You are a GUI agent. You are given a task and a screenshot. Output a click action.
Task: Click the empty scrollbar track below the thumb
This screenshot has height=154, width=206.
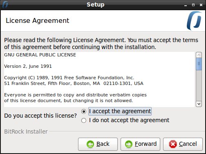[x=199, y=85]
